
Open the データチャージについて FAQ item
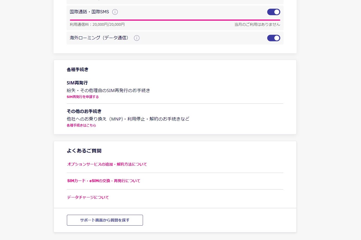click(x=88, y=197)
